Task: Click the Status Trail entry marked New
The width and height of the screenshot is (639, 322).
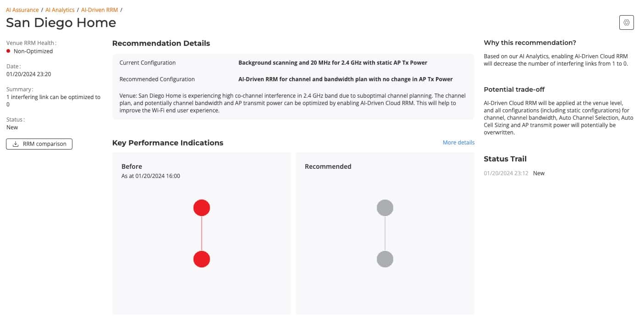Action: coord(539,173)
